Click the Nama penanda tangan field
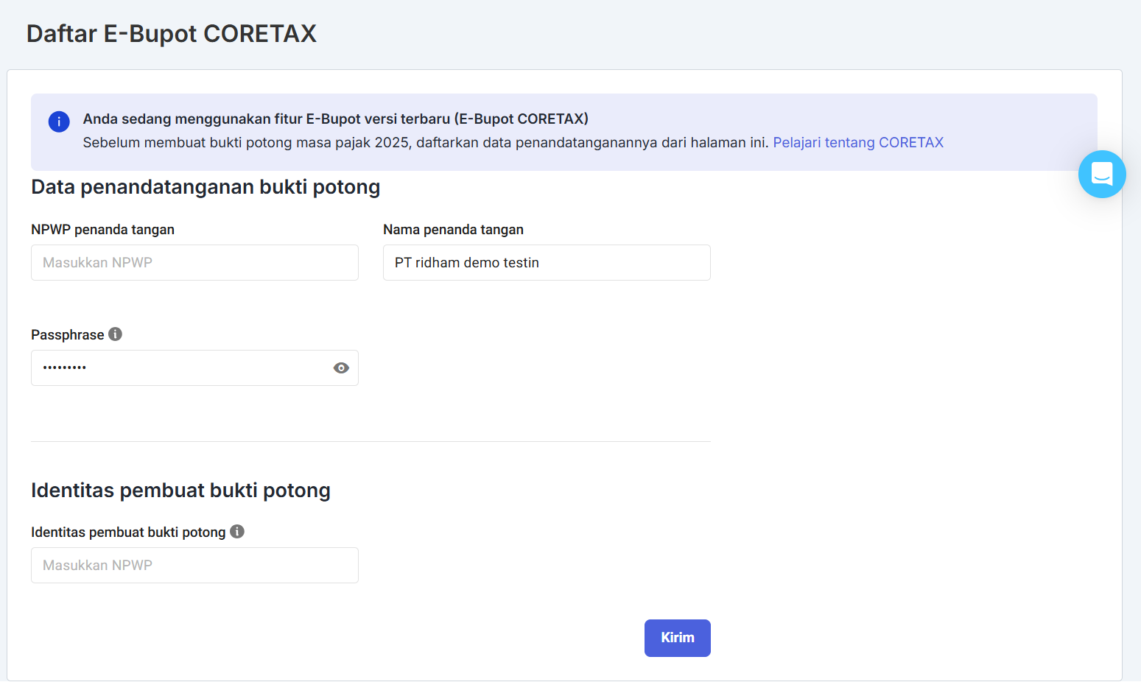The image size is (1141, 696). (547, 262)
